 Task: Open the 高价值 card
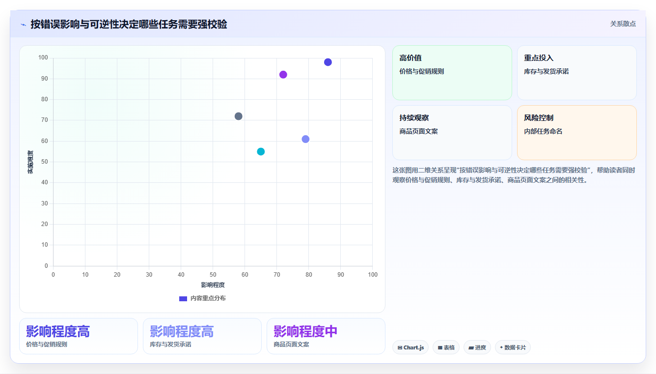coord(452,73)
